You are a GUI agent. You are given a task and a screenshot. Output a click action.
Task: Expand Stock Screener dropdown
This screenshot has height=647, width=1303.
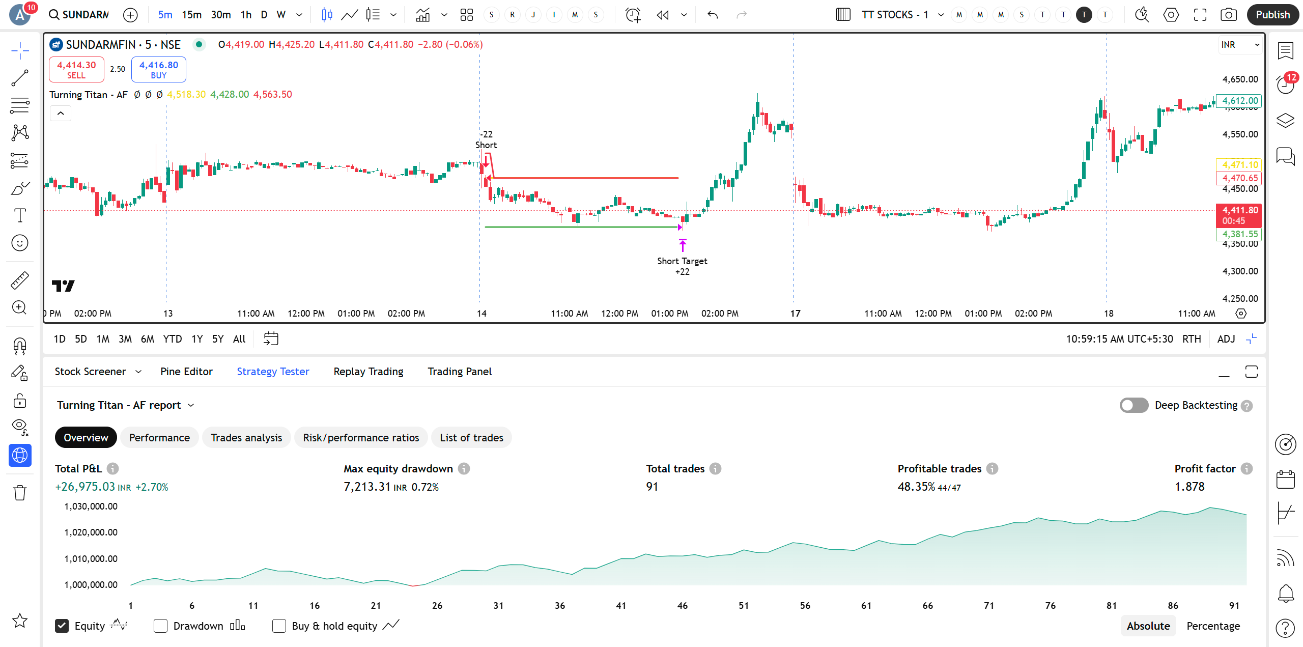[138, 372]
